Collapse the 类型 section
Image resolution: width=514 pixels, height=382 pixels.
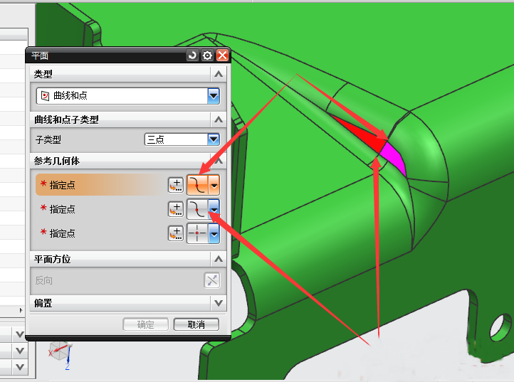(x=219, y=74)
